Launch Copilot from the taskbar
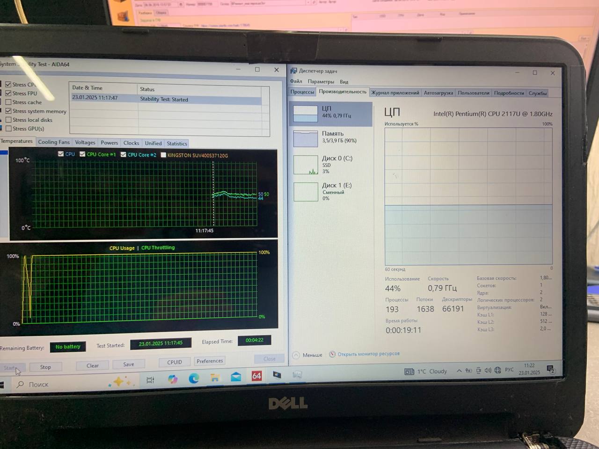The height and width of the screenshot is (449, 599). click(x=173, y=379)
